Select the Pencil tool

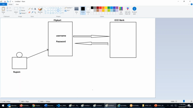point(29,9)
